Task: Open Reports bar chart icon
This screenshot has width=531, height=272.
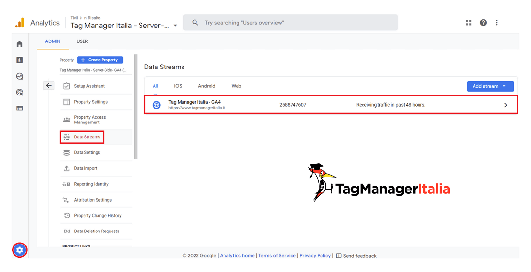Action: coord(20,60)
